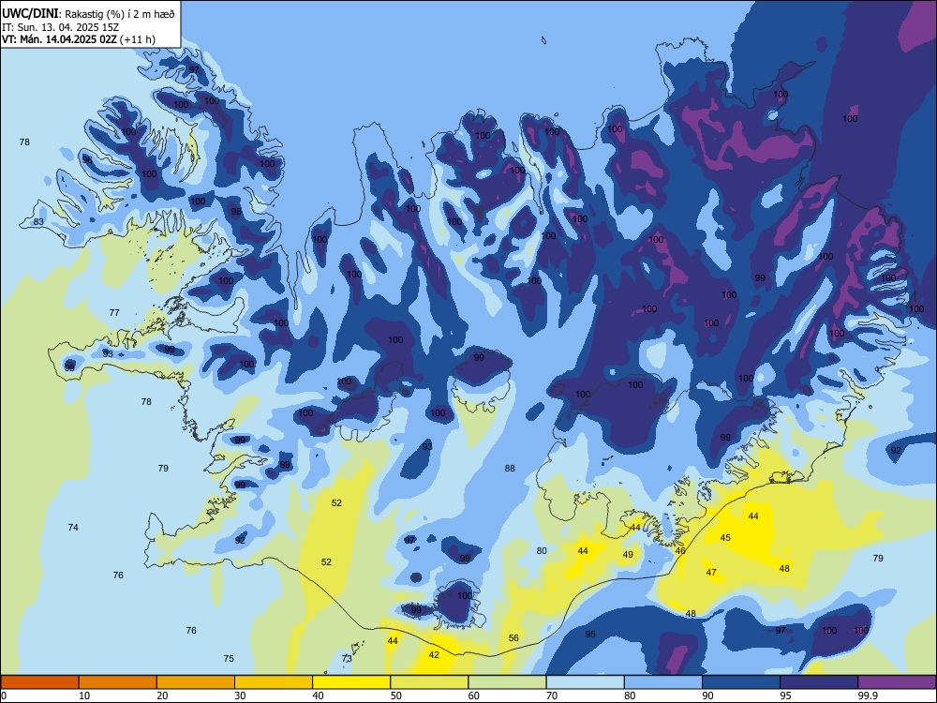Click the legend label '70'
Viewport: 937px width, 703px height.
click(x=552, y=696)
